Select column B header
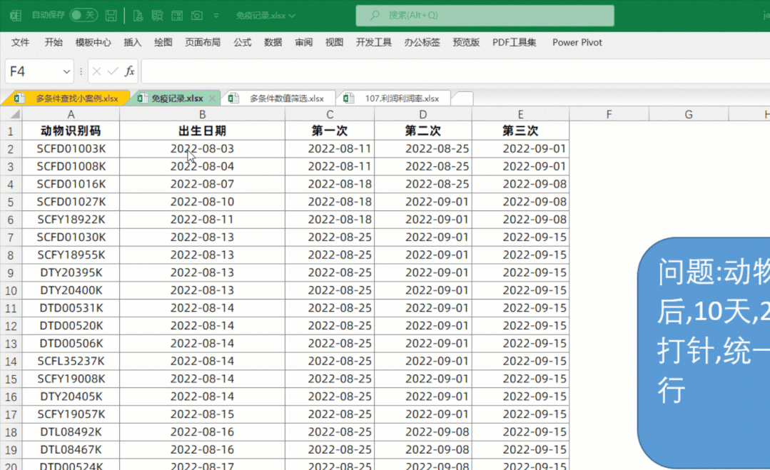 click(202, 114)
